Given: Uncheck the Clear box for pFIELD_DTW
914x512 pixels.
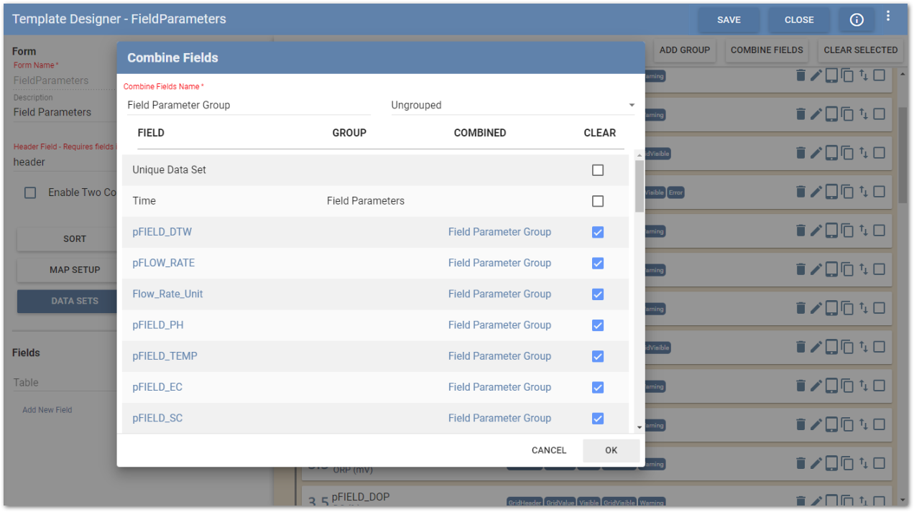Looking at the screenshot, I should pyautogui.click(x=598, y=232).
